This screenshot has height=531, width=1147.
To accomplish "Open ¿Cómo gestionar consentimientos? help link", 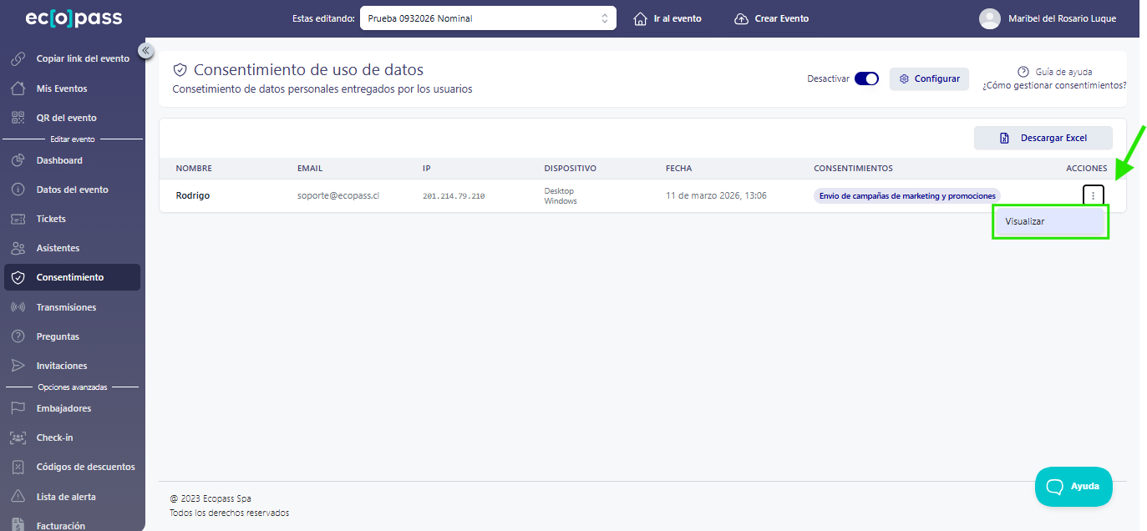I will coord(1054,85).
